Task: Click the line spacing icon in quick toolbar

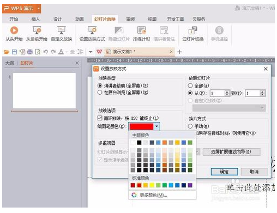Action: (80, 52)
